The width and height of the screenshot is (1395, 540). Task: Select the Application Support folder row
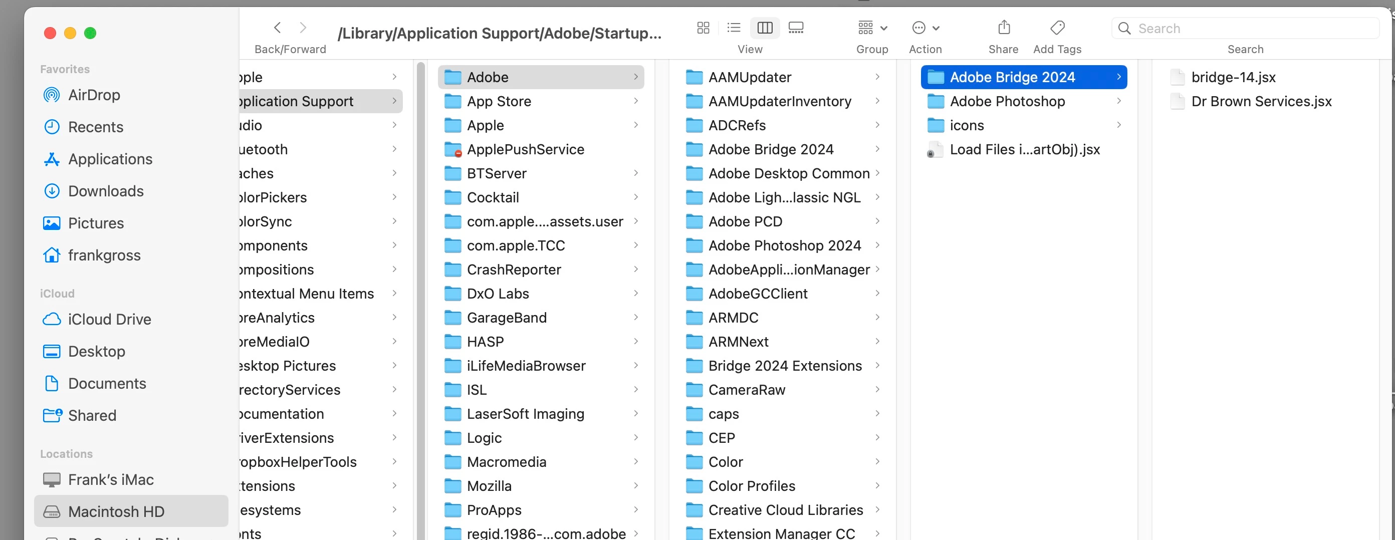coord(321,101)
